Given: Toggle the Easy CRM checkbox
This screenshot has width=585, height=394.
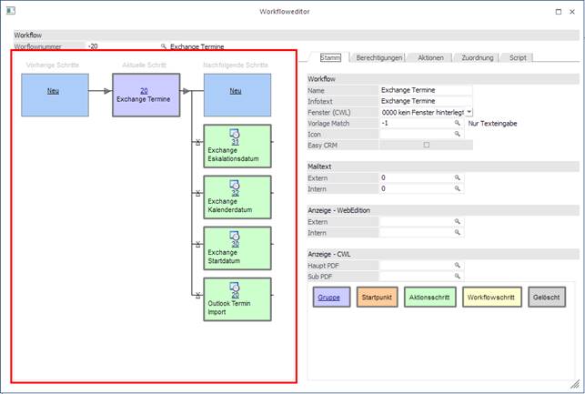Looking at the screenshot, I should click(x=426, y=145).
